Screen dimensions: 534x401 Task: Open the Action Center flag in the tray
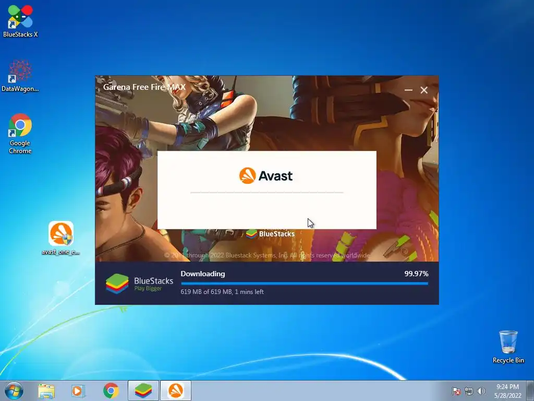point(456,391)
